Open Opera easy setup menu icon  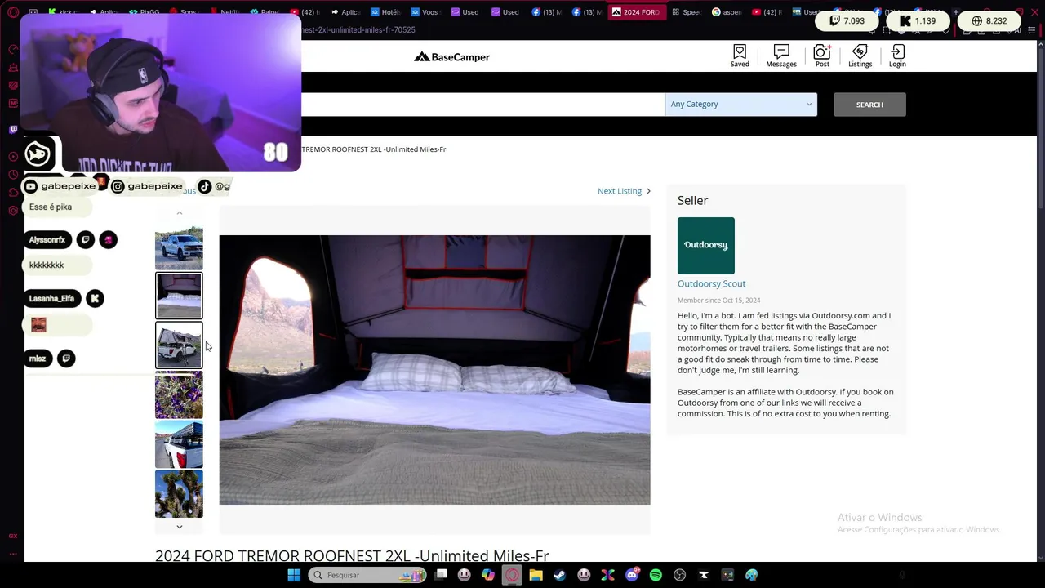coord(1030,30)
